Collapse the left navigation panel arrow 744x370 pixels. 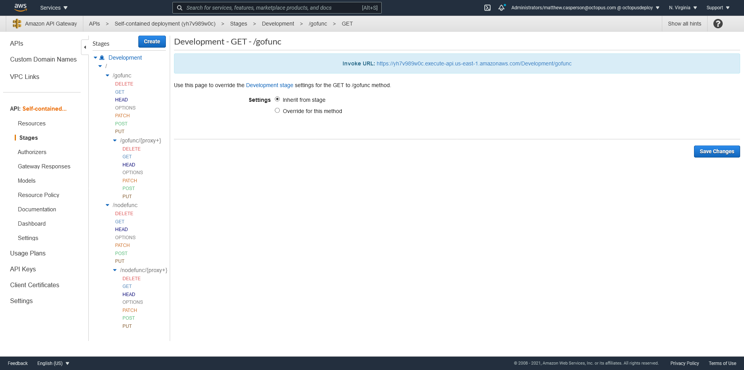click(85, 47)
